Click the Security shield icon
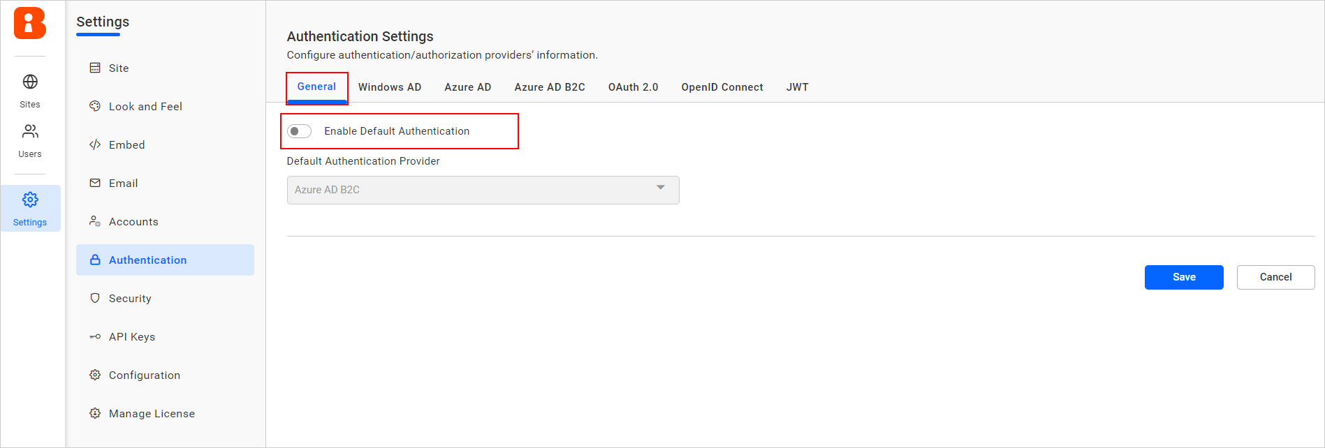1325x448 pixels. 95,298
